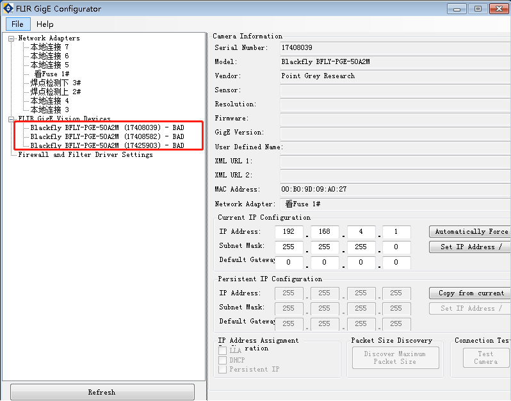Click the empty Firmware field

point(395,119)
